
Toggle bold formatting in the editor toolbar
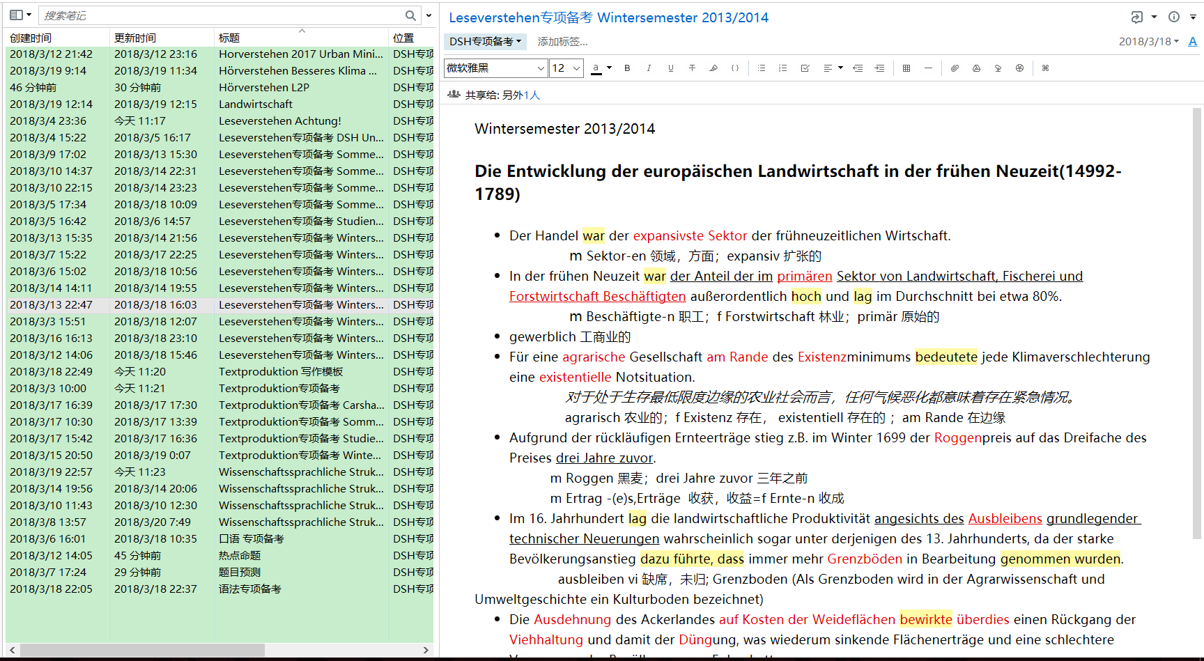pos(627,68)
